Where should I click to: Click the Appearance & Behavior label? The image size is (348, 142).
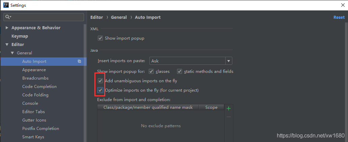[x=36, y=28]
